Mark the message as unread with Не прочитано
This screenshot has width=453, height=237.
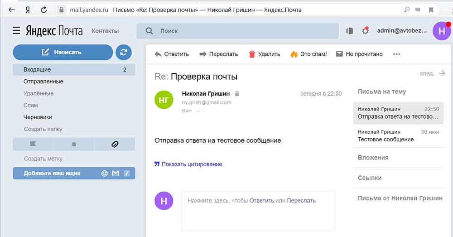tap(359, 54)
